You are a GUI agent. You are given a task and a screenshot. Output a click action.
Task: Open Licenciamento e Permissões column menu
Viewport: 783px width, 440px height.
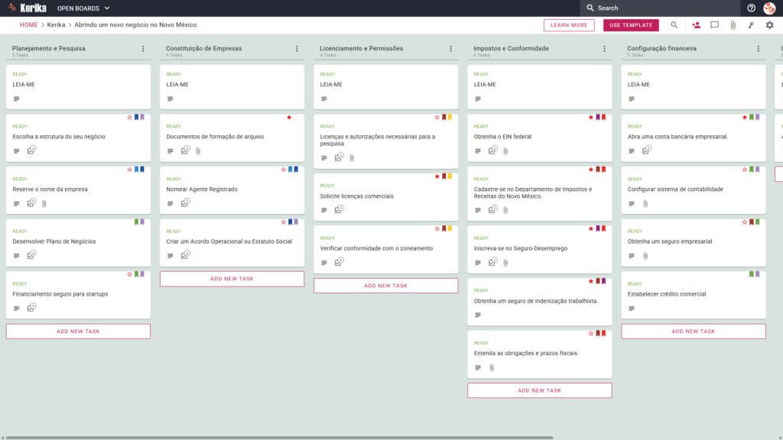pyautogui.click(x=451, y=48)
